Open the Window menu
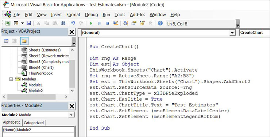 [158, 15]
